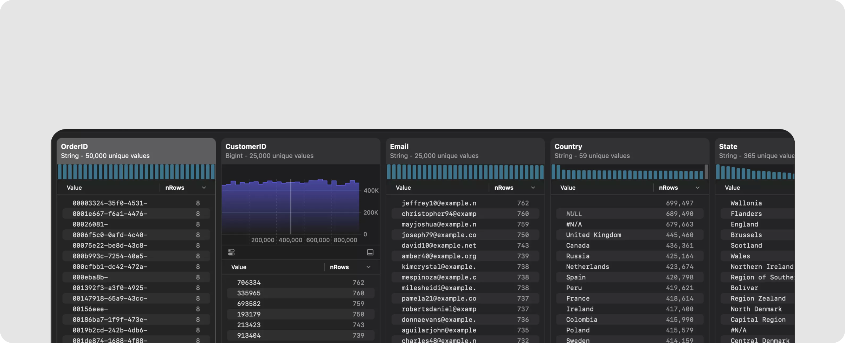Select CustomerID value 693582
This screenshot has height=343, width=845.
click(x=301, y=304)
